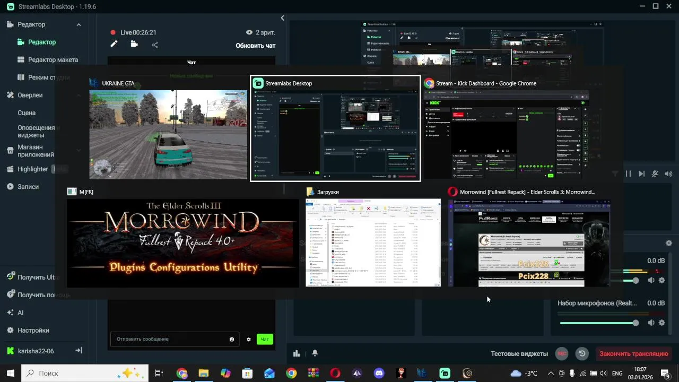This screenshot has width=679, height=382.
Task: Collapse the chat panel with the arrow
Action: pyautogui.click(x=282, y=18)
